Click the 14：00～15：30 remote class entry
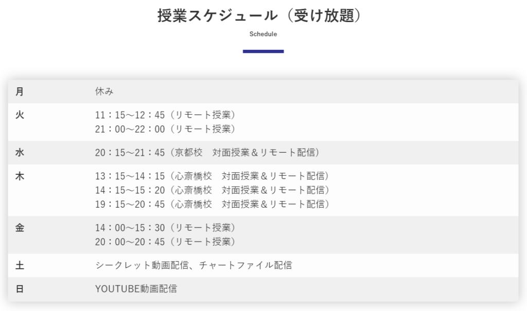The image size is (527, 311). [x=165, y=228]
